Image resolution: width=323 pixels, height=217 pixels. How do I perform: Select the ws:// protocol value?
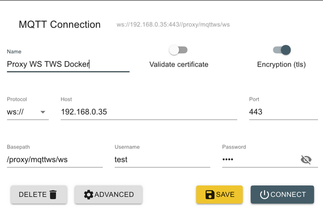pos(15,112)
